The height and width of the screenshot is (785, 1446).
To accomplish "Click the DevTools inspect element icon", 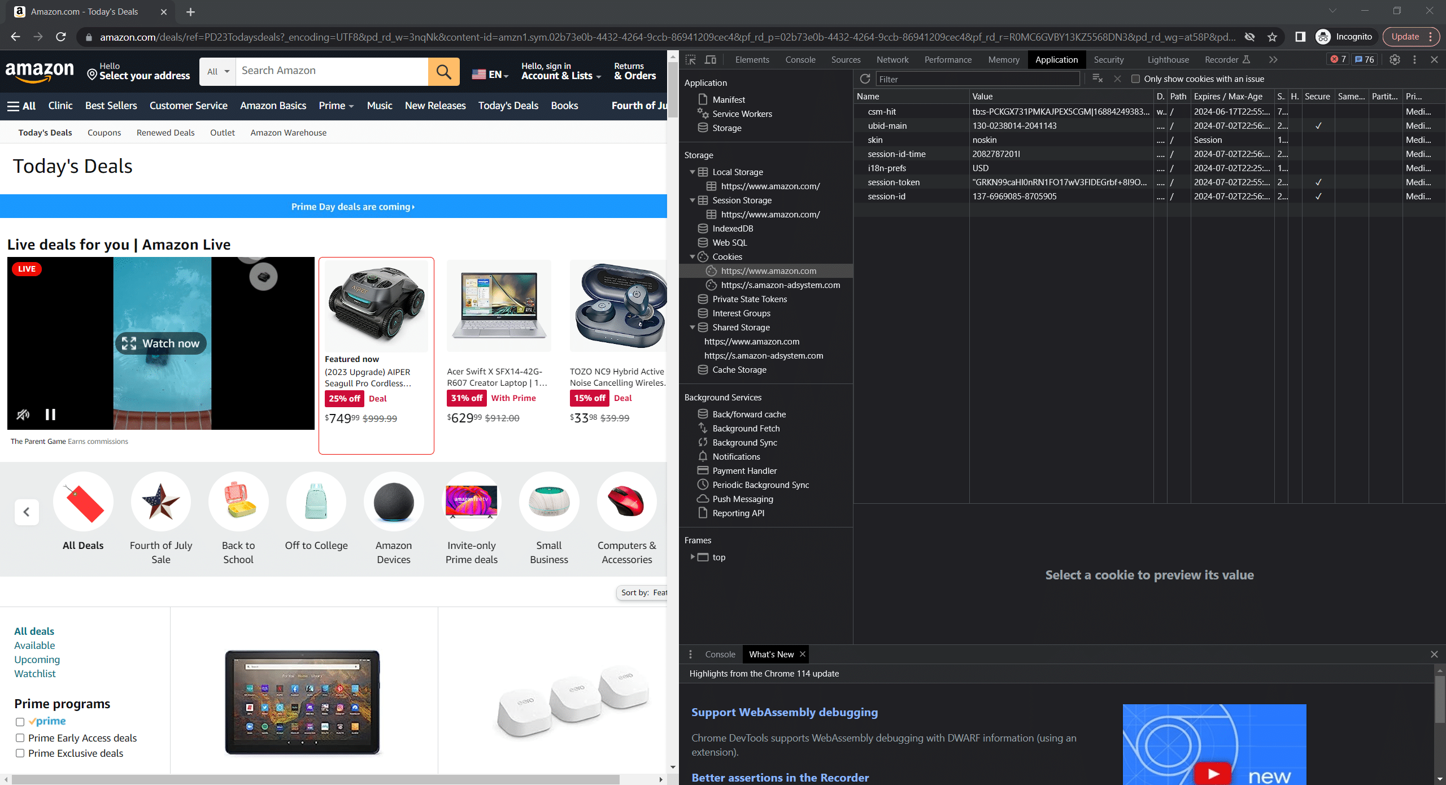I will 690,59.
